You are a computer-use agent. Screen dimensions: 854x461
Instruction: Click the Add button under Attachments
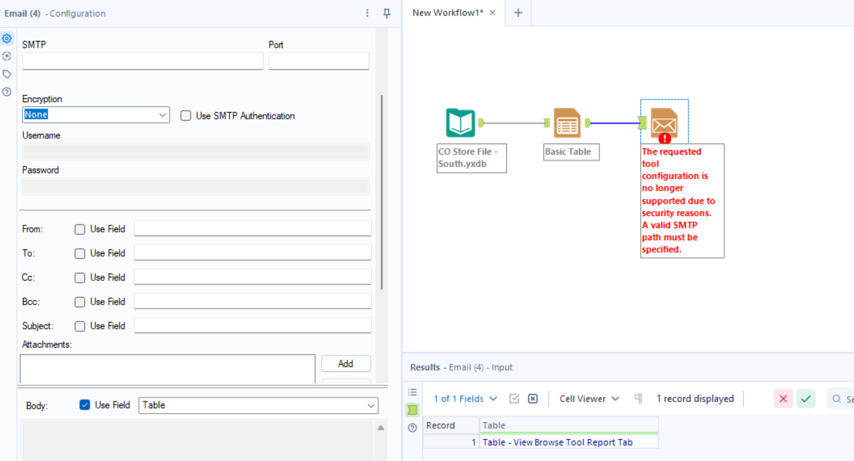pyautogui.click(x=346, y=363)
